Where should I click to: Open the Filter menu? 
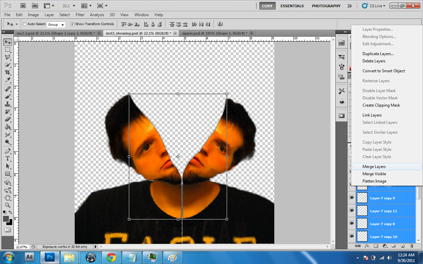click(x=80, y=15)
